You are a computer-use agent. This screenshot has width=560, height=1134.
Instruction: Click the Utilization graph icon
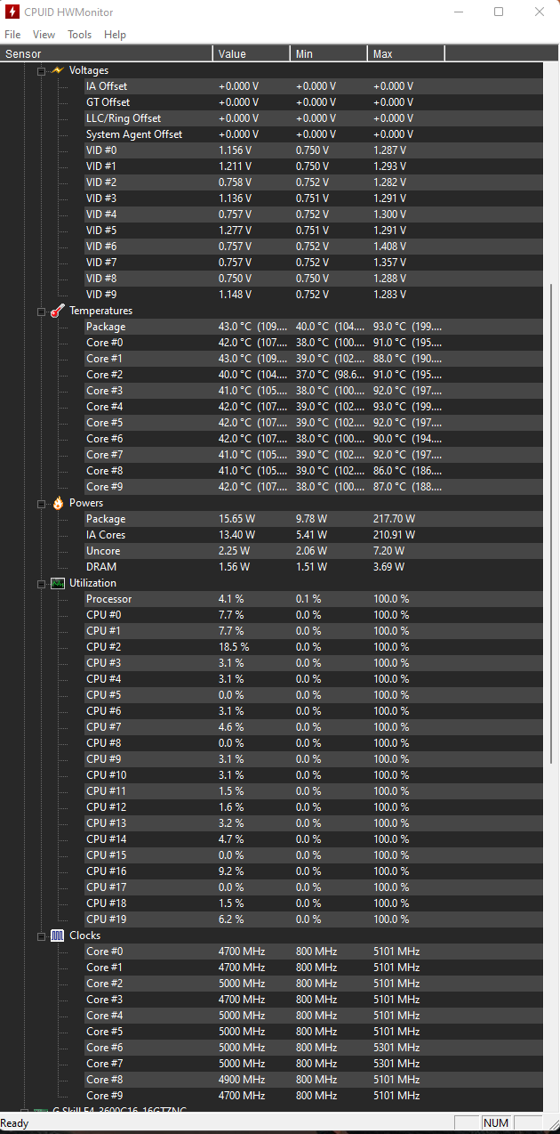pos(58,583)
